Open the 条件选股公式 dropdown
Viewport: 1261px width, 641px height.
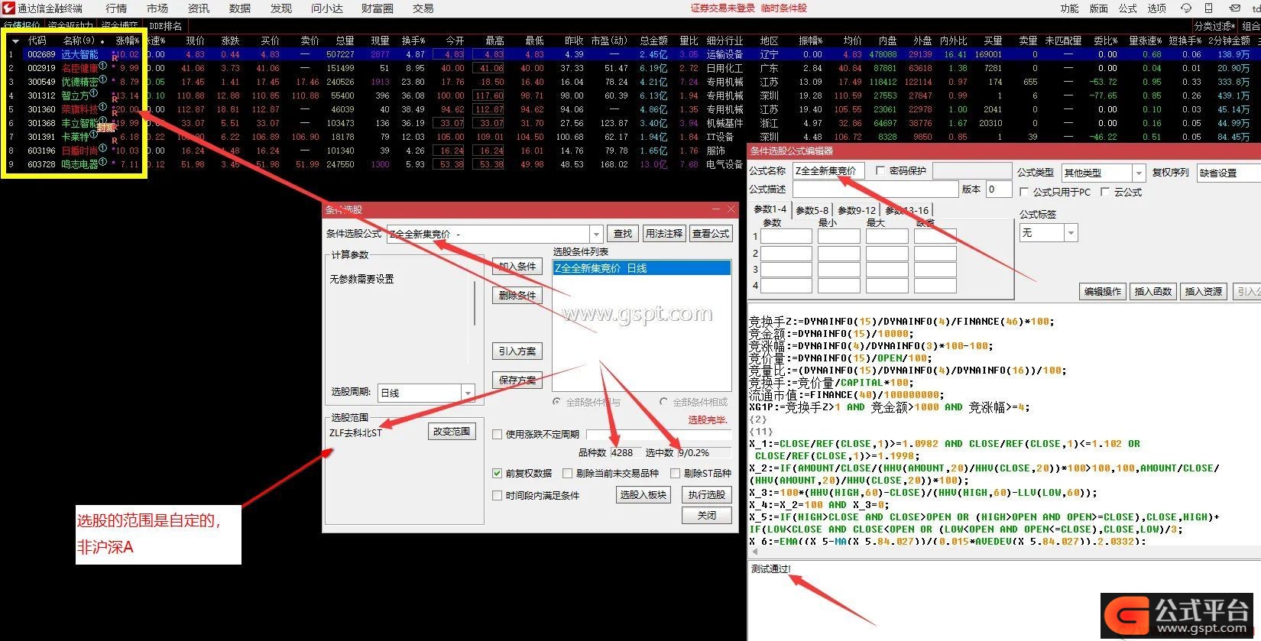click(597, 234)
